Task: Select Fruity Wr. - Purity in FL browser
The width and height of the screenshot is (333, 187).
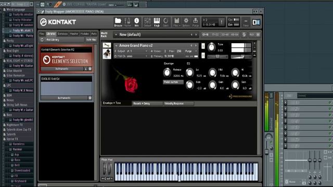Action: [23, 36]
